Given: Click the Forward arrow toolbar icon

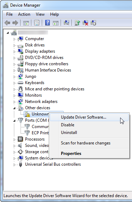Looking at the screenshot, I should pos(15,23).
